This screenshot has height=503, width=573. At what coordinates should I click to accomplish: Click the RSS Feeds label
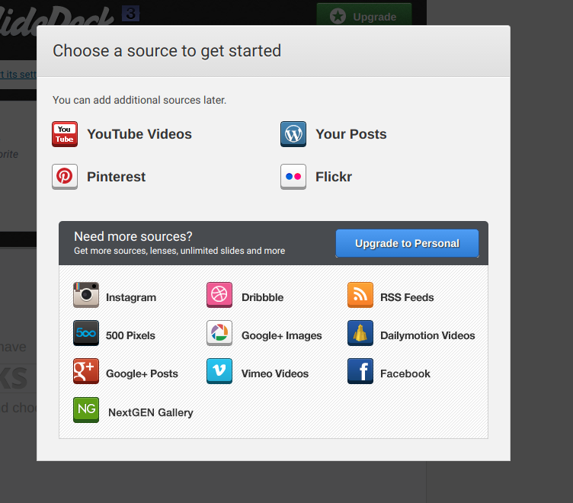(x=407, y=297)
